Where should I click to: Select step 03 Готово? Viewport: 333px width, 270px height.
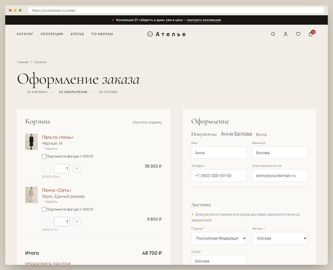click(x=108, y=92)
